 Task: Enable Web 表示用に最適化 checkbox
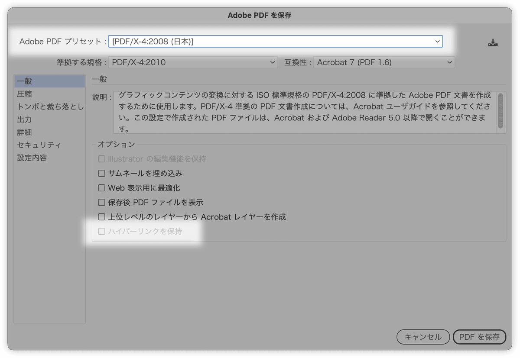[101, 188]
